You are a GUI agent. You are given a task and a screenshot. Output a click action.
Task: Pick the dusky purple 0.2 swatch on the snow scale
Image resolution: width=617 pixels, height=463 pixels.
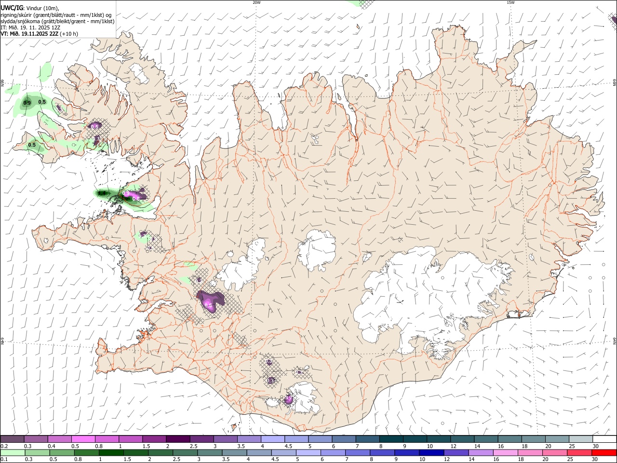tap(13, 439)
